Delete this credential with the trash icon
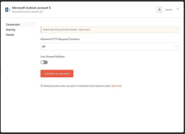185x134 pixels. pyautogui.click(x=160, y=10)
